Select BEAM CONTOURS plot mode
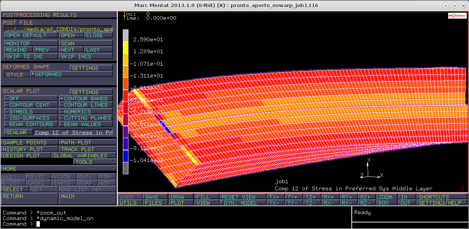The width and height of the screenshot is (469, 229). click(31, 124)
